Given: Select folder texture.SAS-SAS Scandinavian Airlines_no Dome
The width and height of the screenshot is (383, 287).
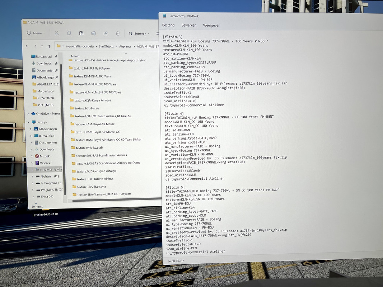Looking at the screenshot, I should click(106, 163).
